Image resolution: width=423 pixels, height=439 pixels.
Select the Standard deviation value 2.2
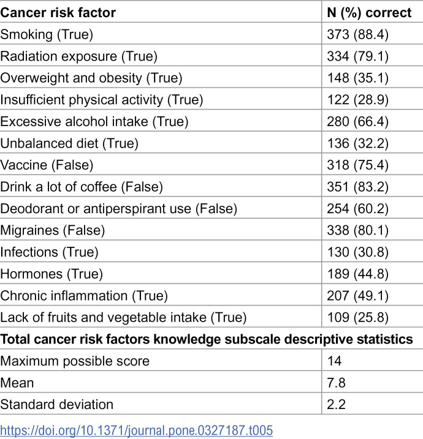point(336,405)
